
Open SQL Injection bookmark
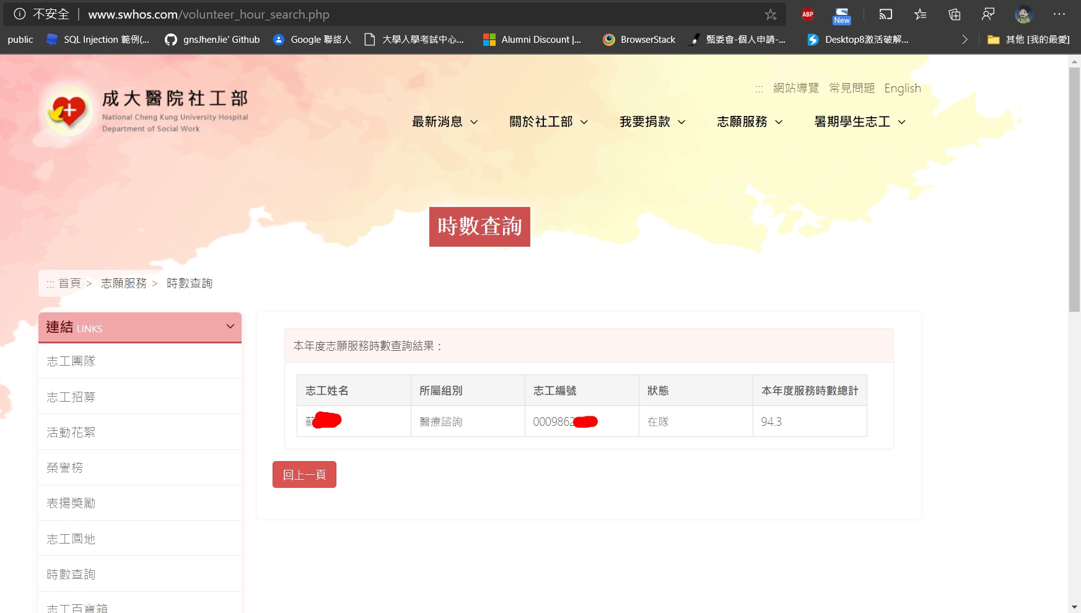click(98, 39)
